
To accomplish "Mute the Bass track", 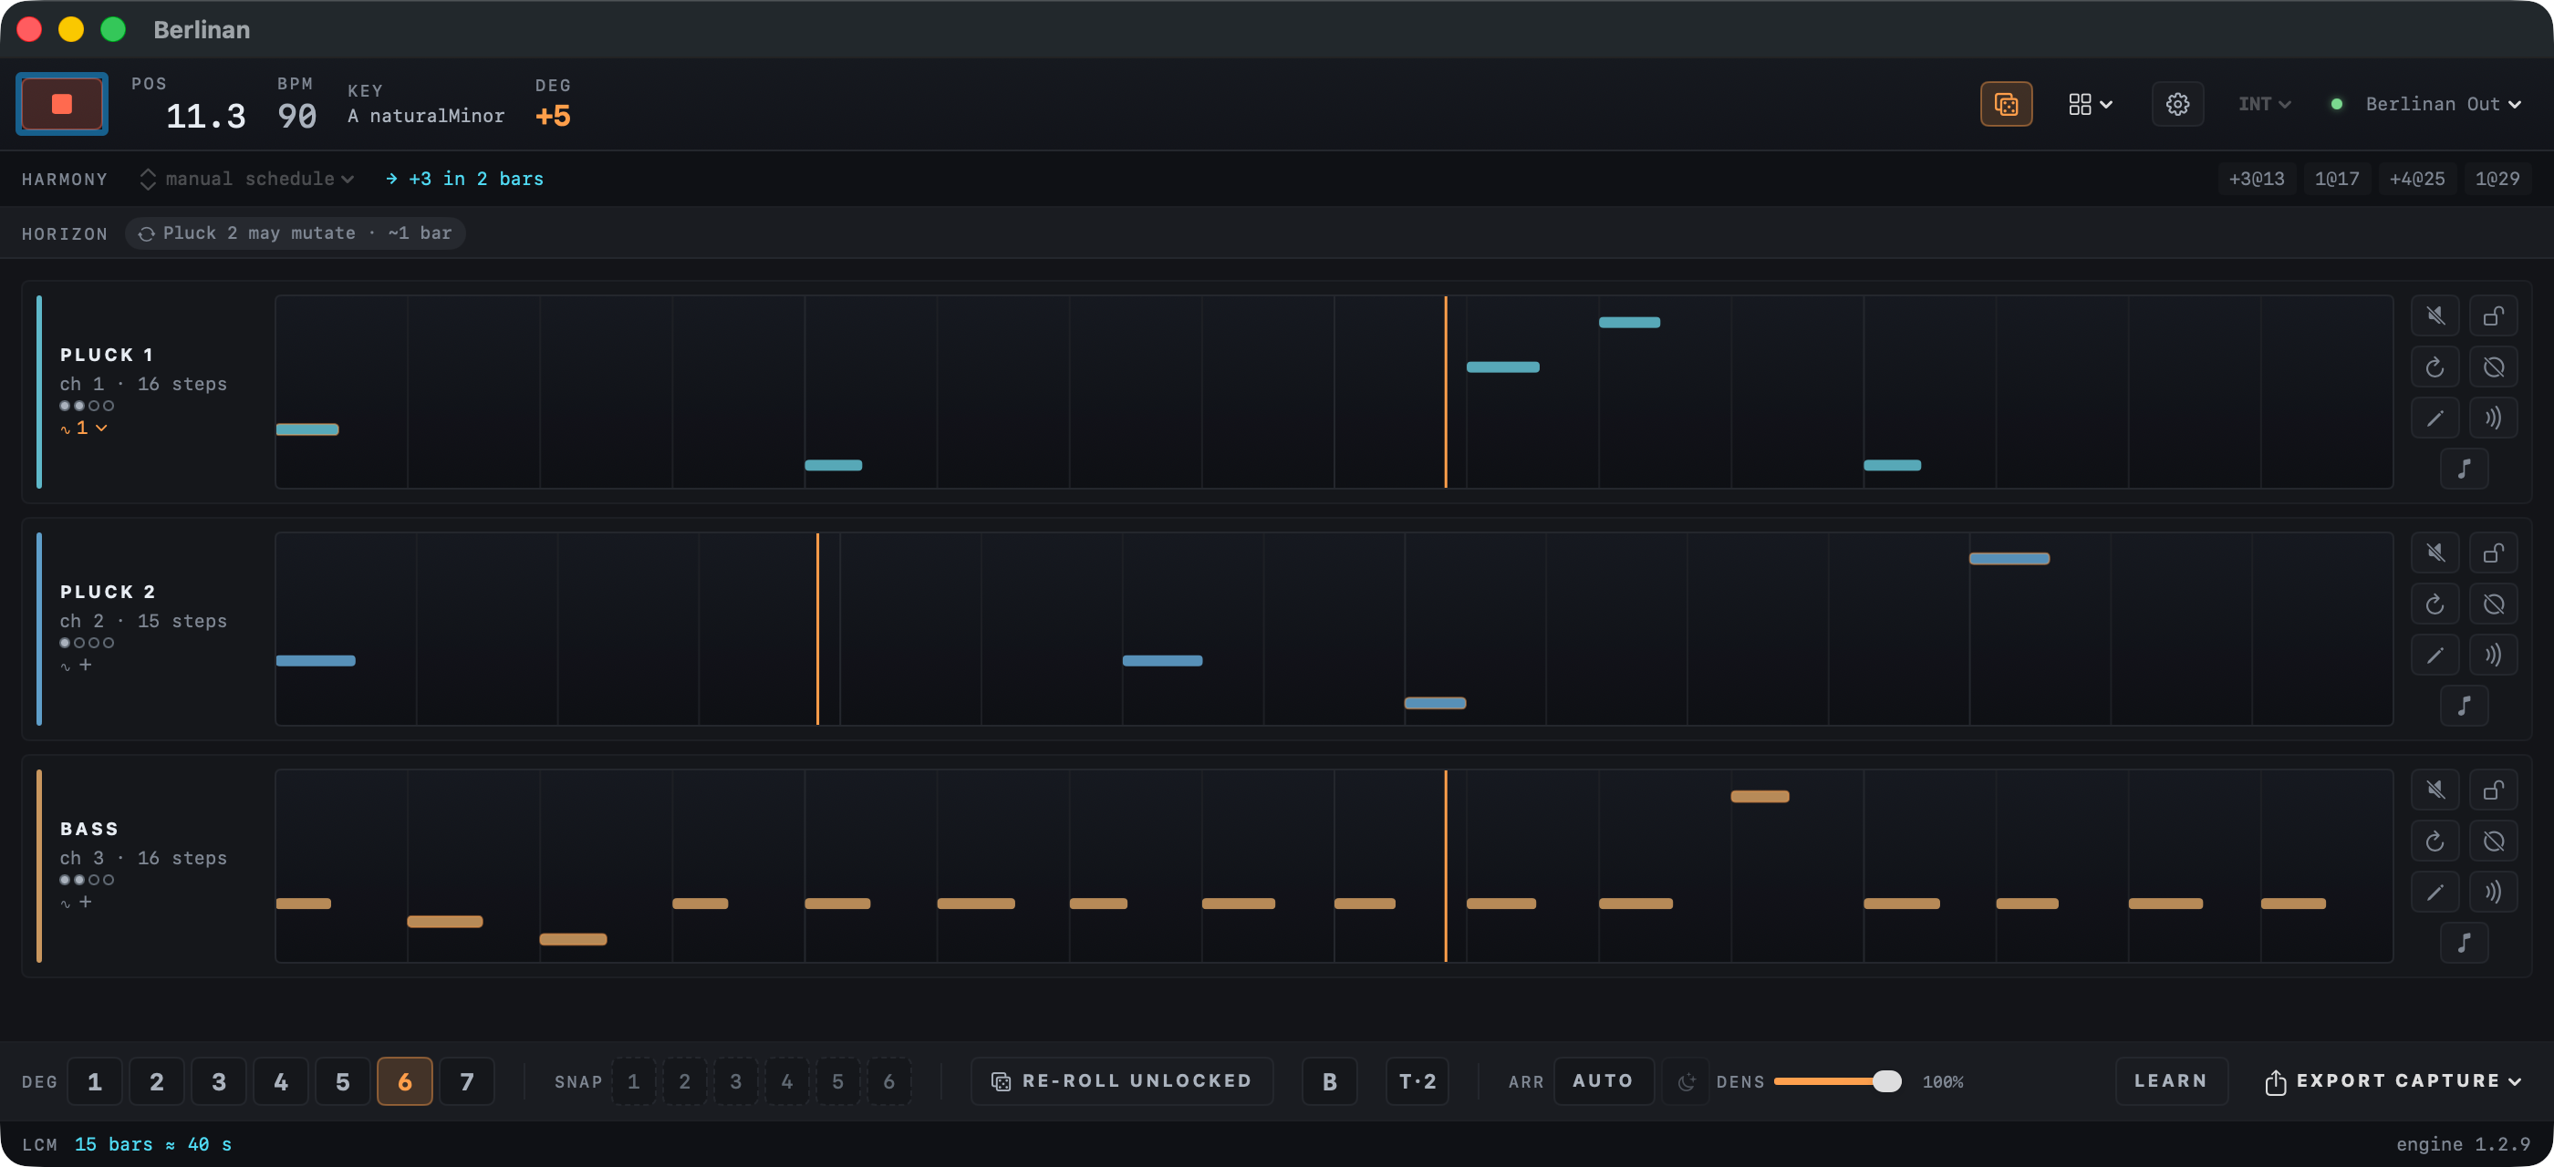I will coord(2434,790).
